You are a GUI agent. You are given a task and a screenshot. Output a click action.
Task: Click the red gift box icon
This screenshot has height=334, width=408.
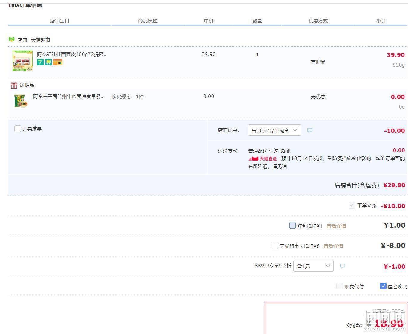point(14,85)
